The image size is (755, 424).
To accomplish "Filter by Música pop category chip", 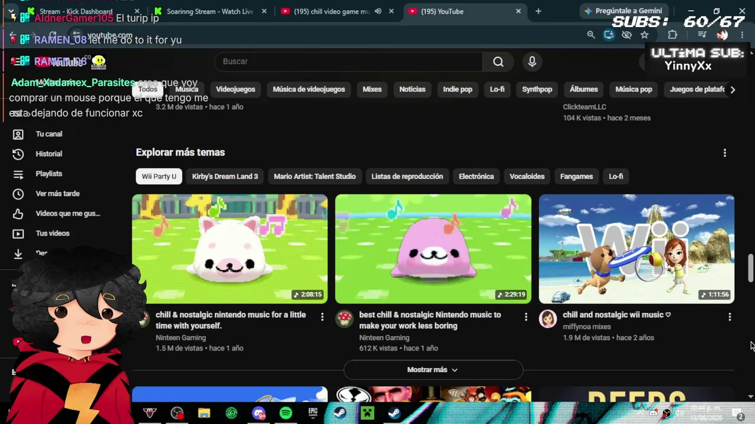I will 633,90.
